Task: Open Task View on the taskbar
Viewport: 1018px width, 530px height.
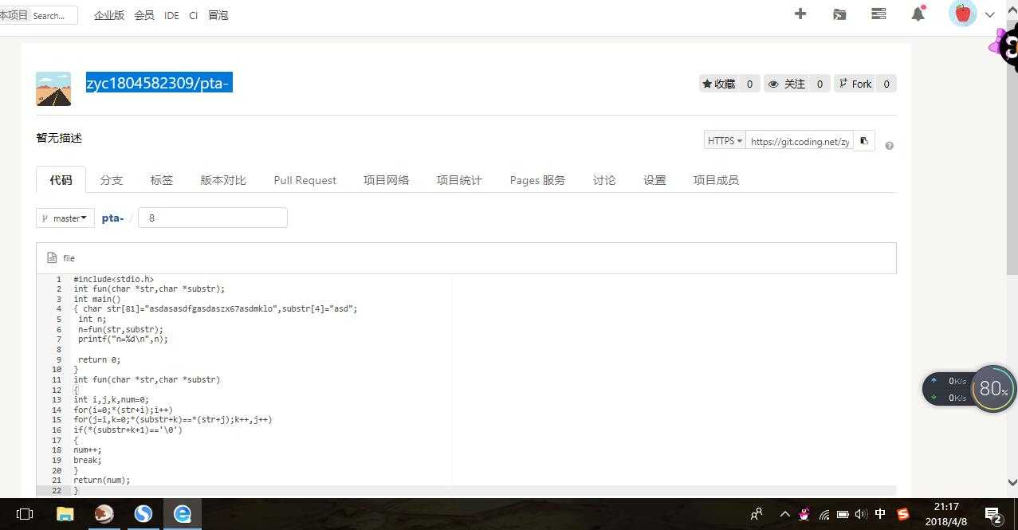Action: 25,514
